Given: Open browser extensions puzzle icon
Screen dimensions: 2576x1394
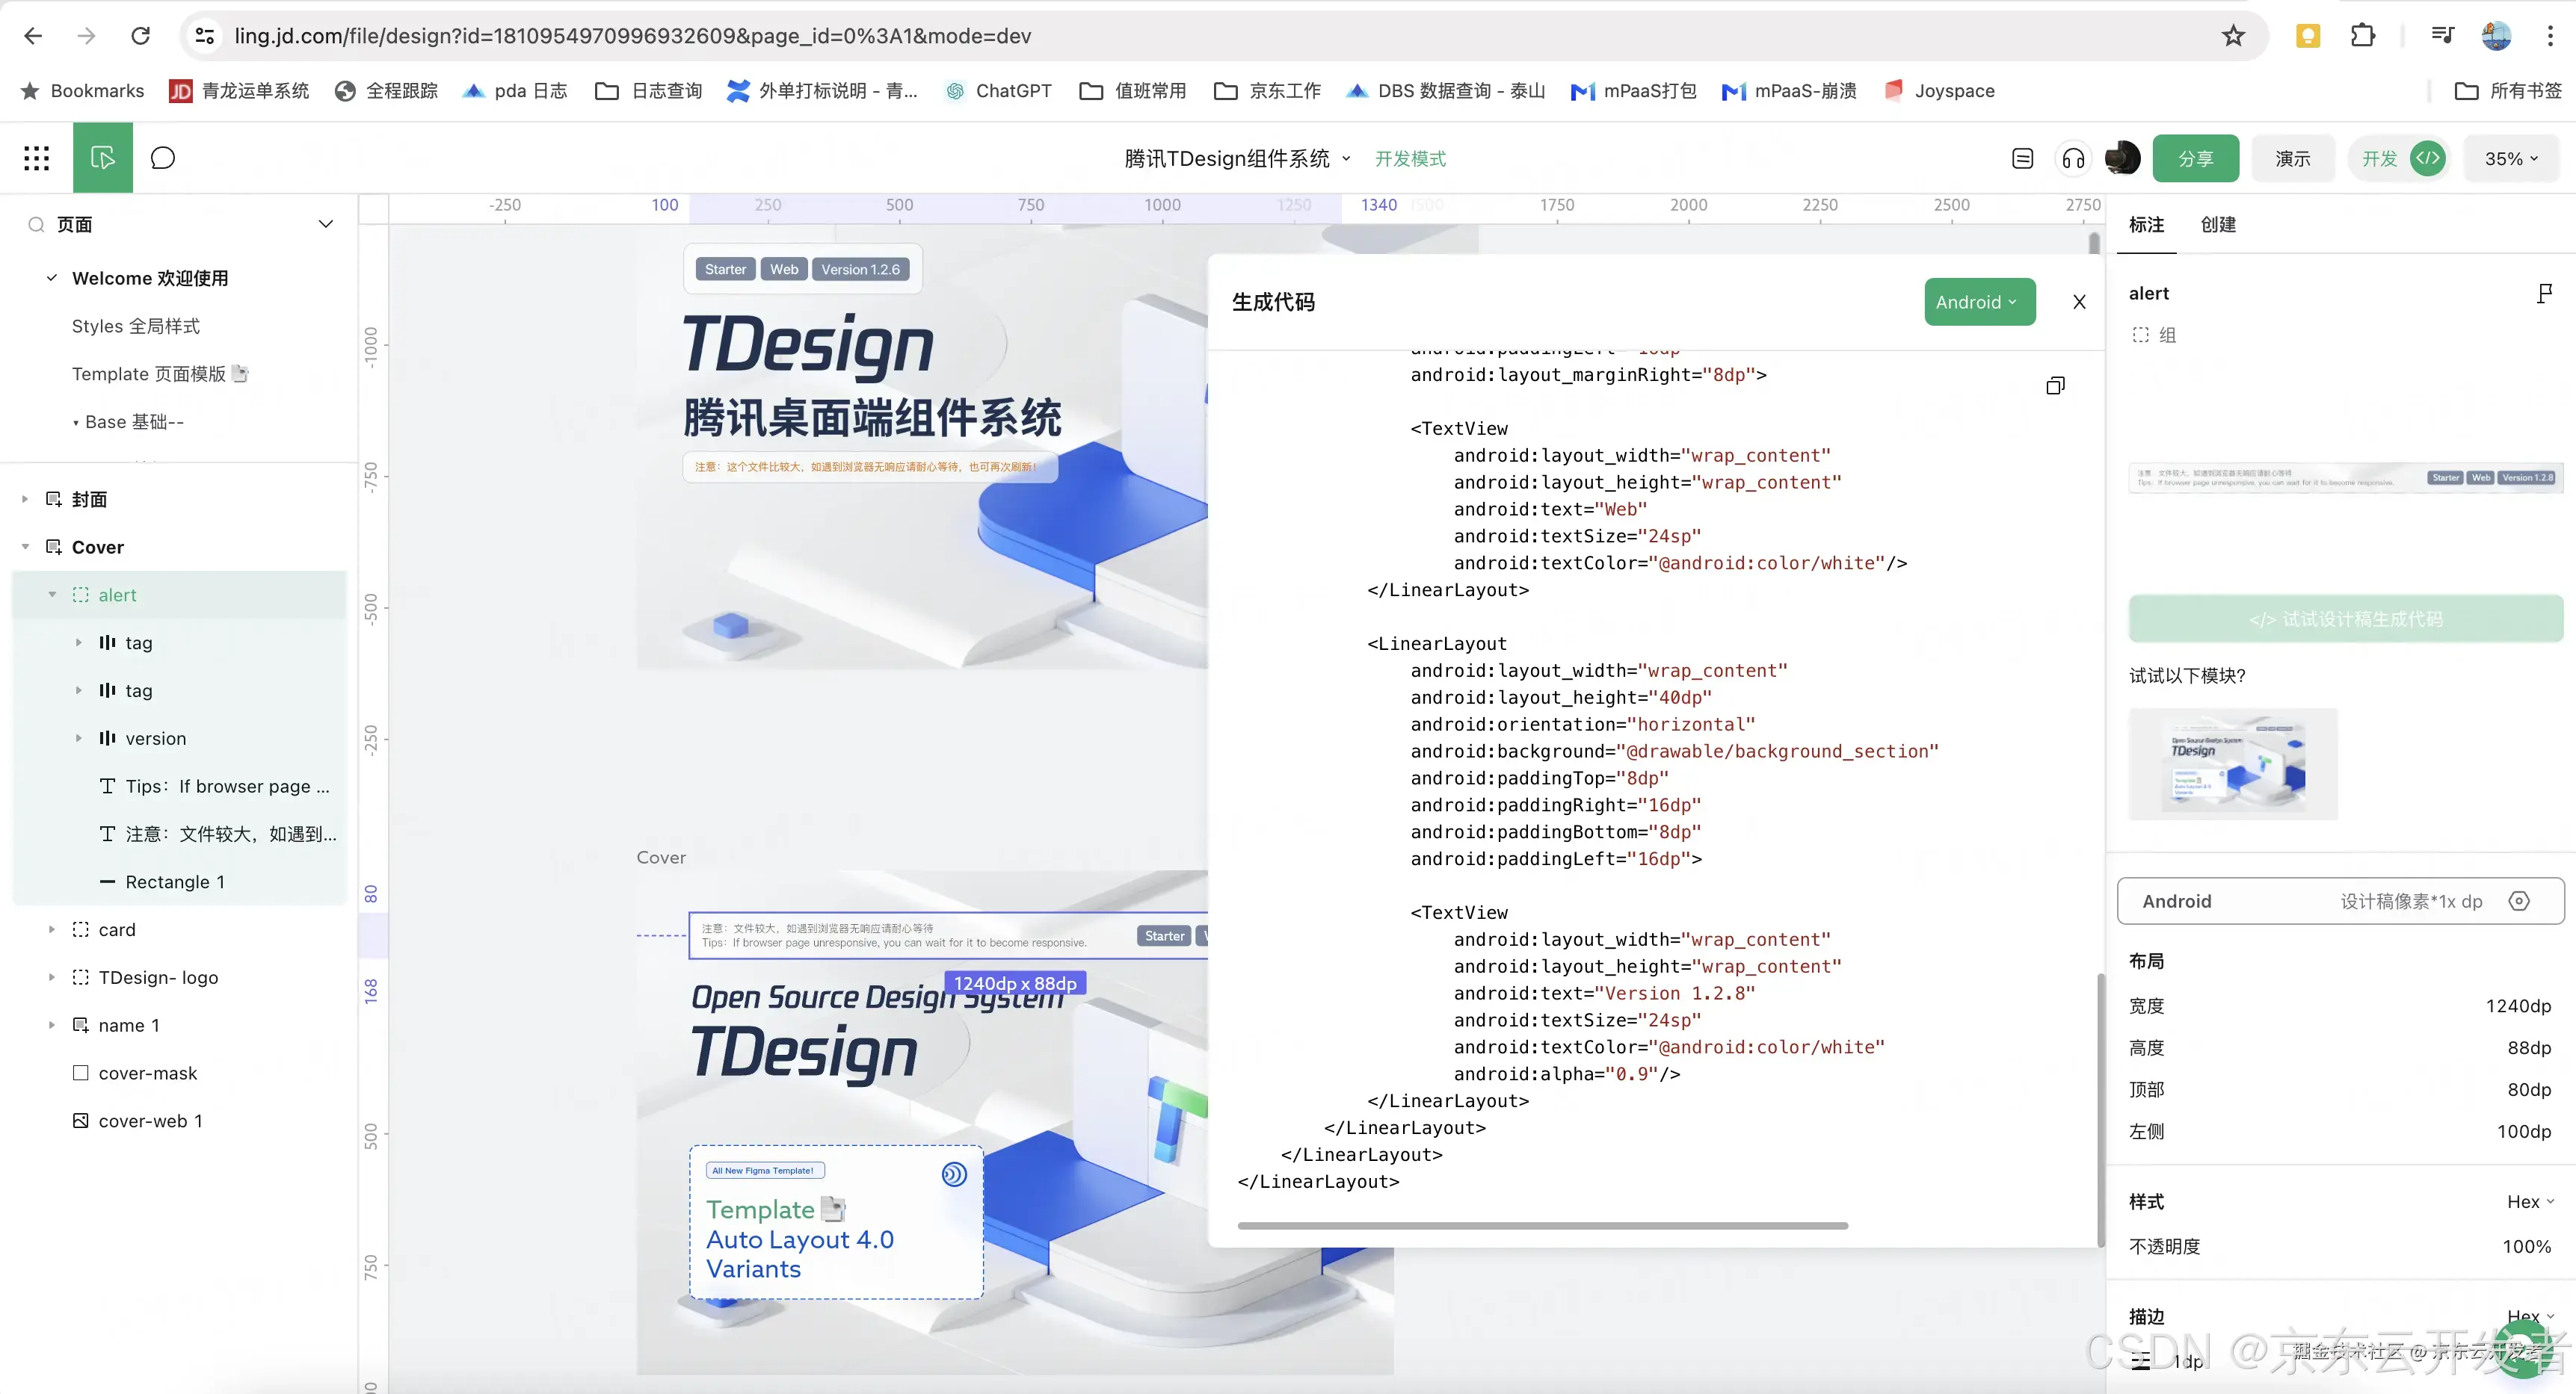Looking at the screenshot, I should [x=2362, y=36].
